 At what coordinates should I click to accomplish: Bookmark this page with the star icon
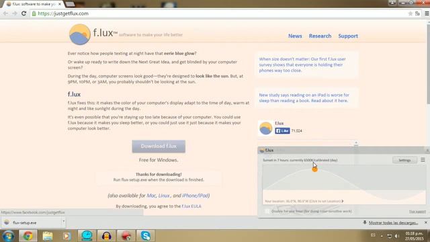click(x=411, y=13)
